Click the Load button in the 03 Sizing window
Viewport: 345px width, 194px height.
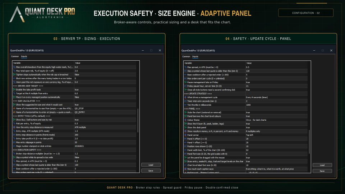pyautogui.click(x=151, y=165)
